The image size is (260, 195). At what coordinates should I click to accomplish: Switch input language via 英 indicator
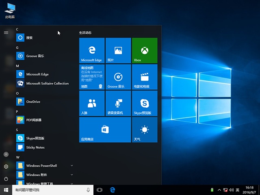point(237,190)
